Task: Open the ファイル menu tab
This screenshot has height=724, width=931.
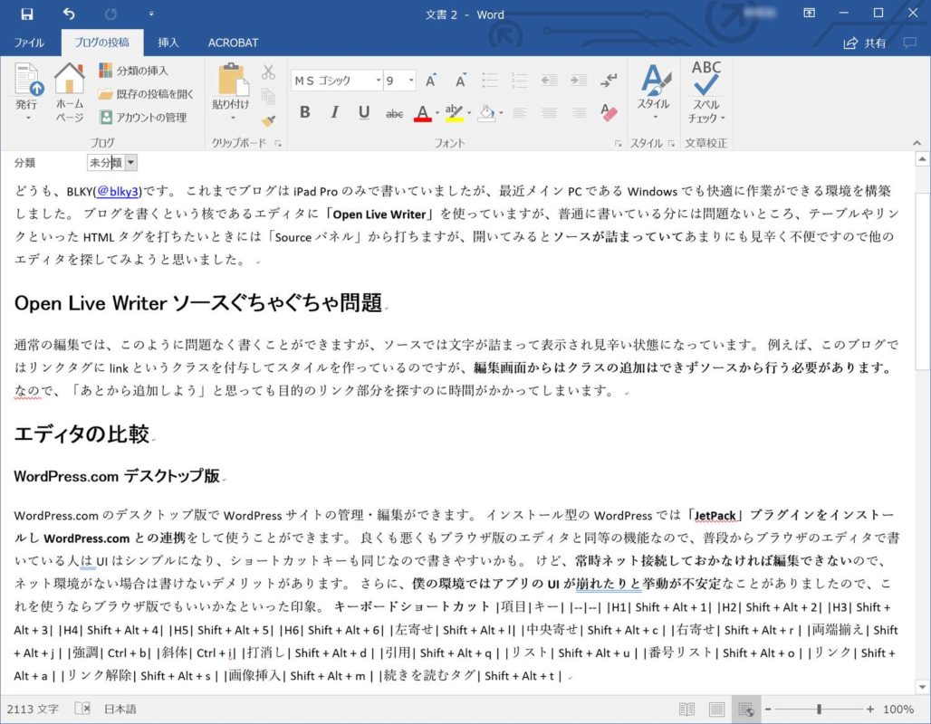Action: pyautogui.click(x=29, y=43)
